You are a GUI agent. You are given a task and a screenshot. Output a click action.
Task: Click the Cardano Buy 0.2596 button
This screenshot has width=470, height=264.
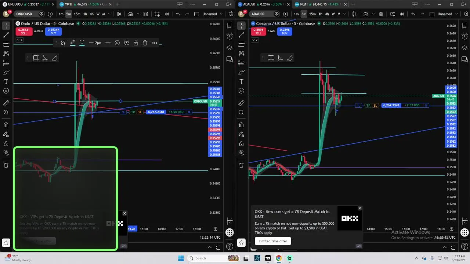[x=285, y=32]
